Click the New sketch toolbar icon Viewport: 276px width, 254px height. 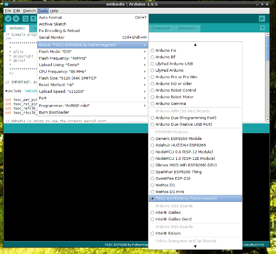pos(25,19)
